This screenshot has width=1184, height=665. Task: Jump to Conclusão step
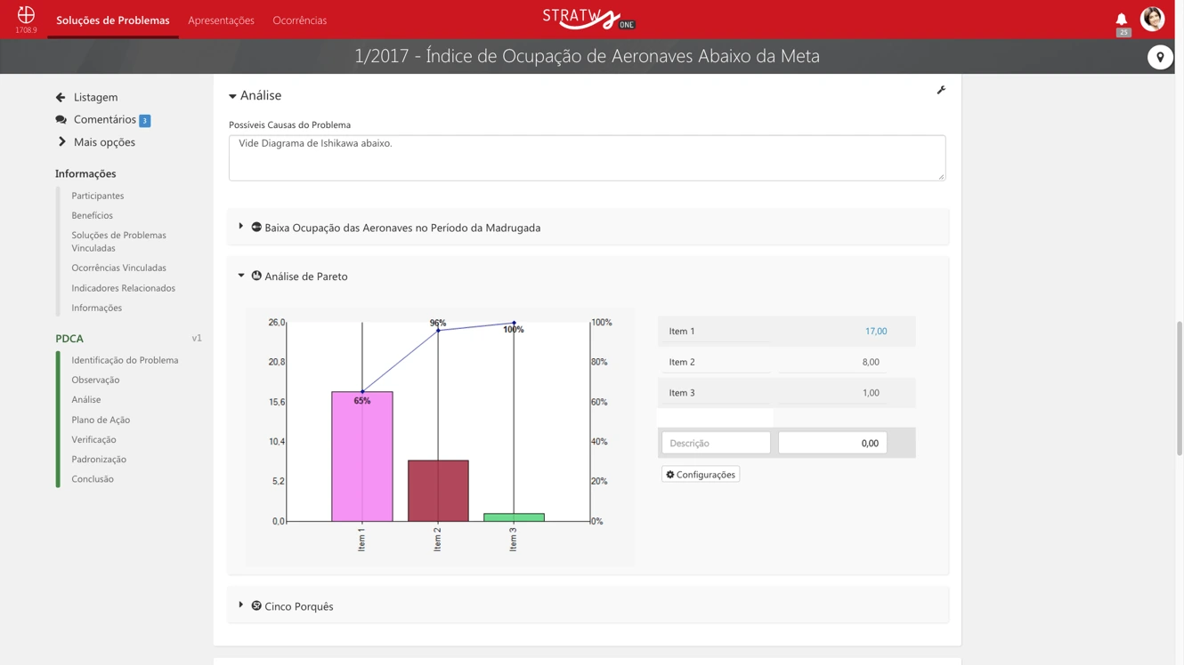[x=93, y=478]
